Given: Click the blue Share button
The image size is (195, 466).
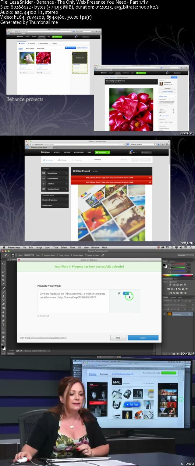Looking at the screenshot, I should click(143, 337).
